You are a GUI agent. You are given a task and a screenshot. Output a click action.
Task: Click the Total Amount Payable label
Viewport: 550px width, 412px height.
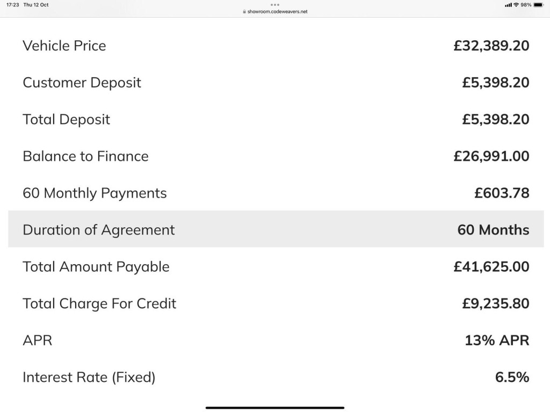coord(96,267)
